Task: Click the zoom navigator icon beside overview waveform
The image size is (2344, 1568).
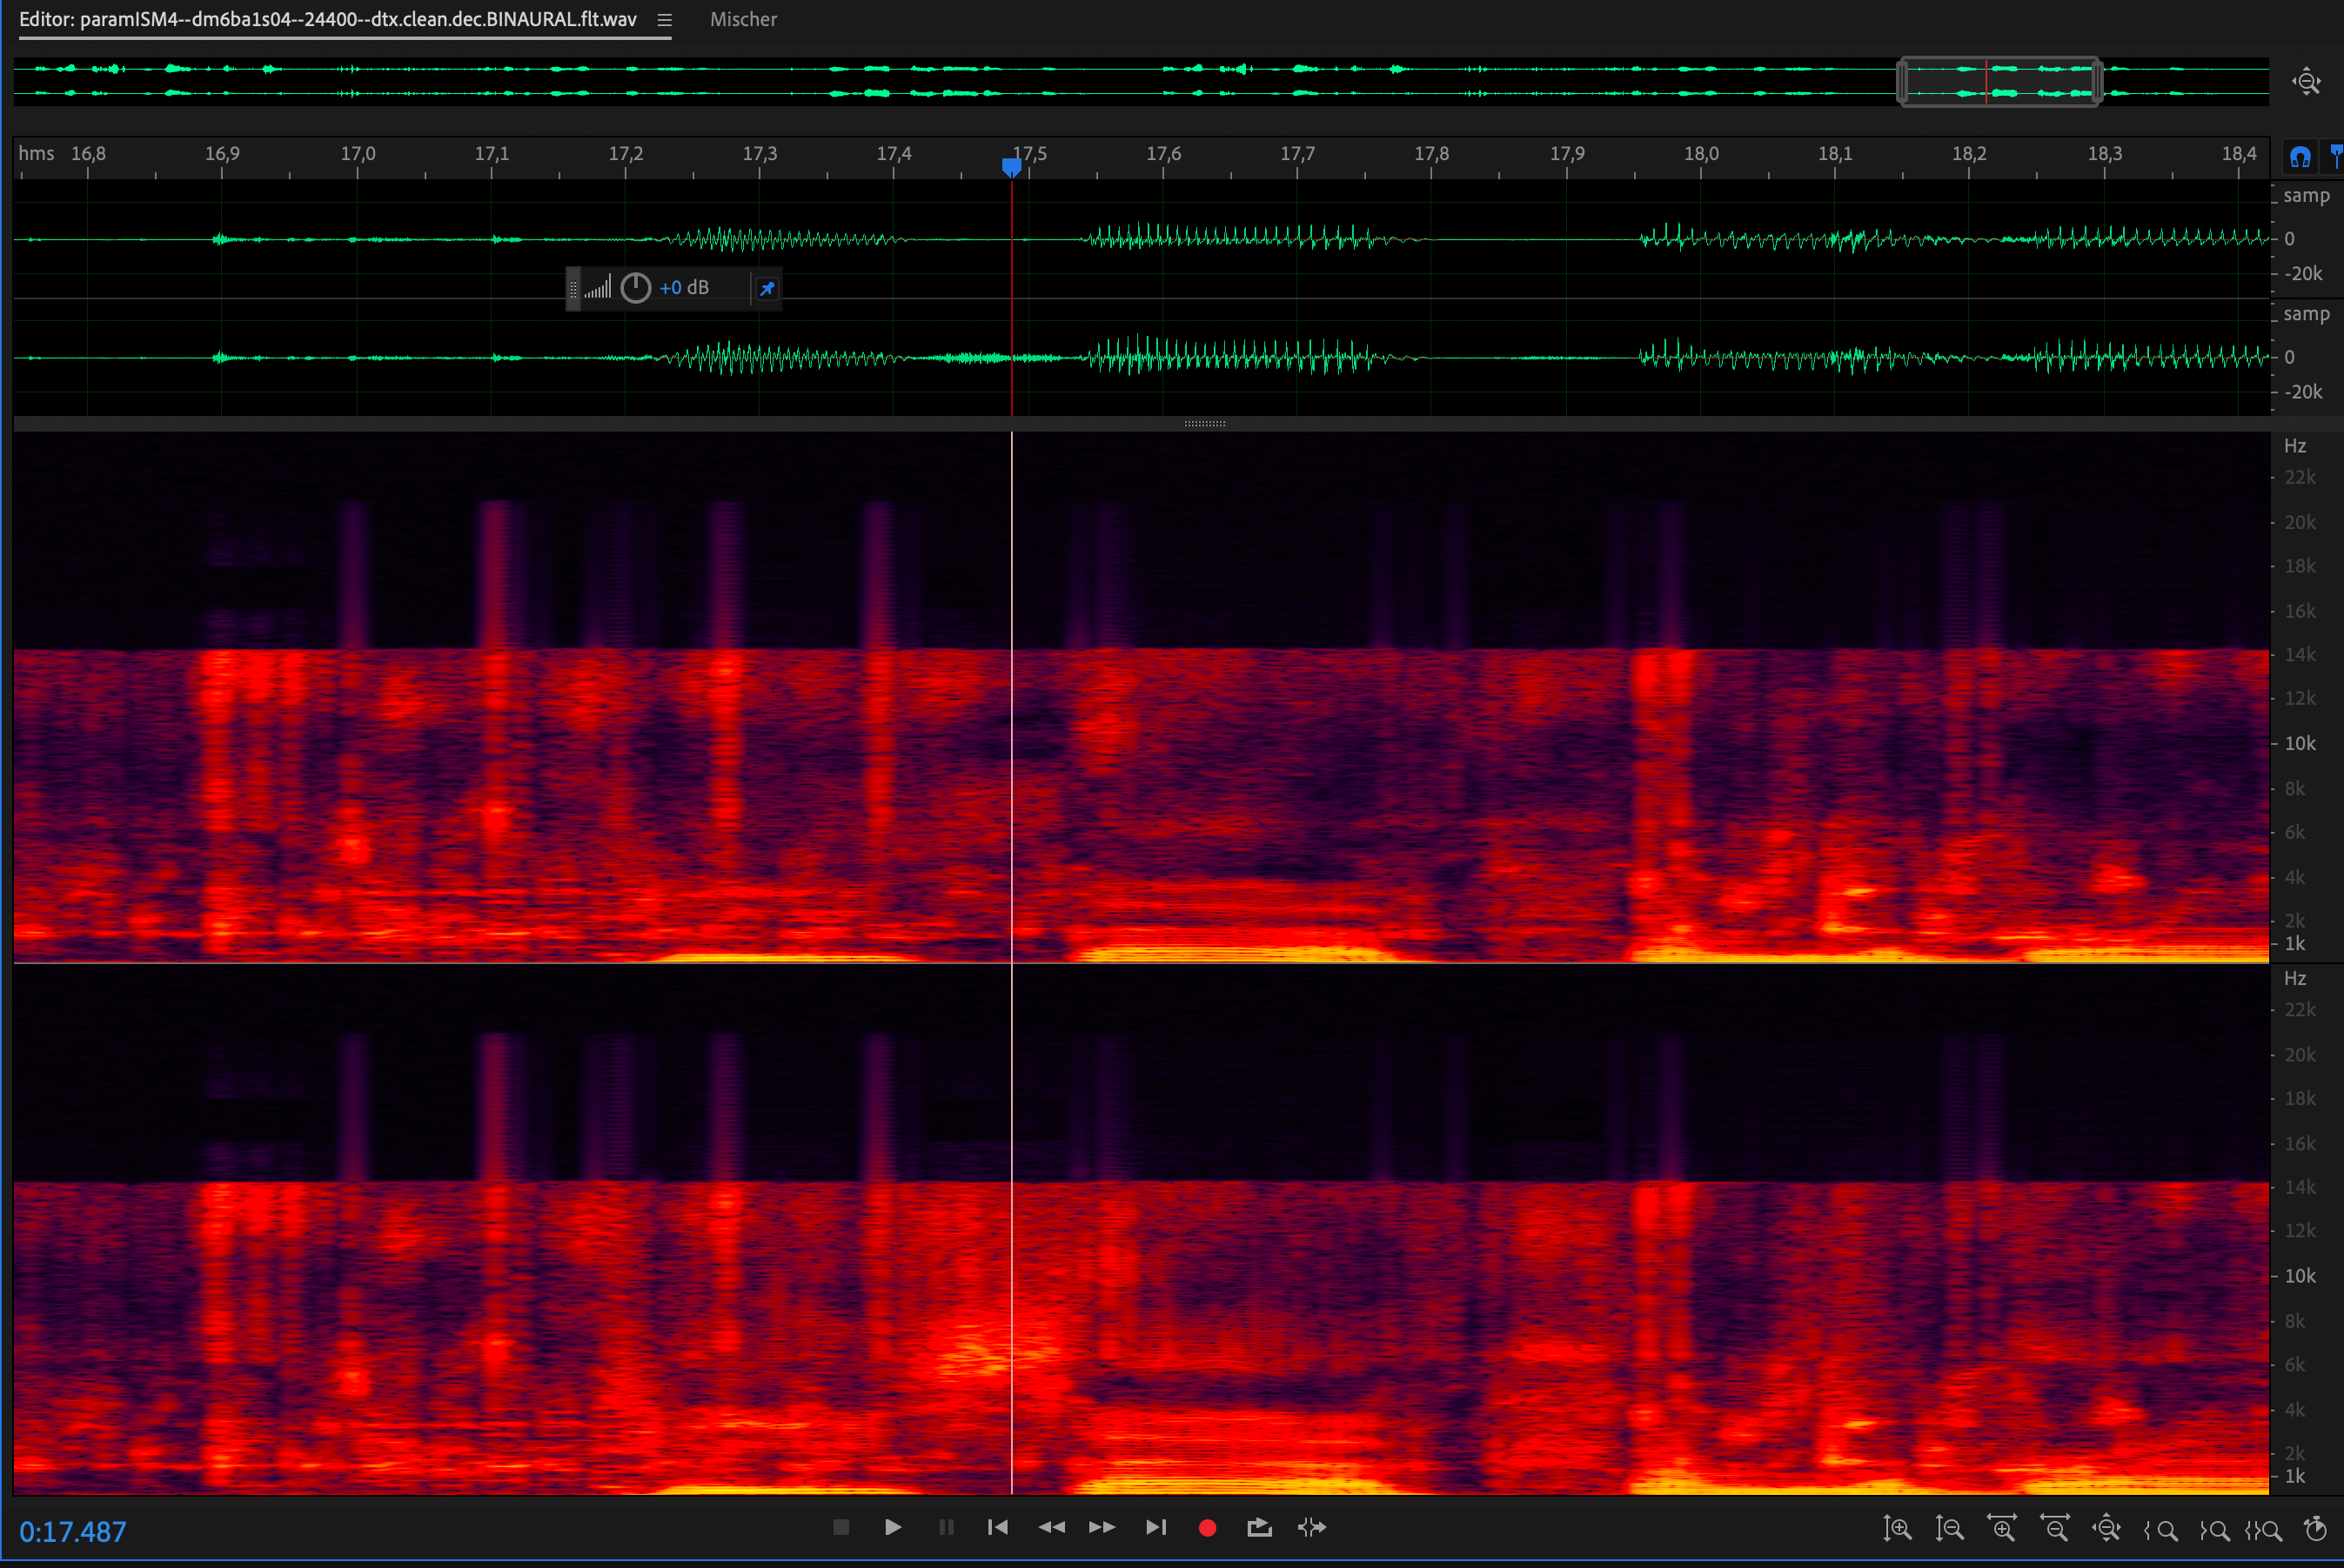Action: [x=2306, y=82]
